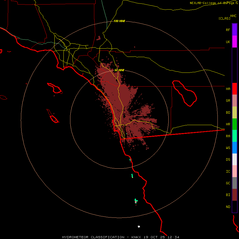
Task: Click the GR legend label
Action: [x=228, y=101]
